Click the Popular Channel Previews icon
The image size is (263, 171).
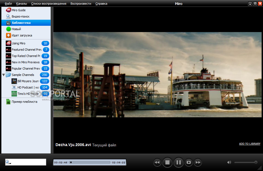(8, 69)
